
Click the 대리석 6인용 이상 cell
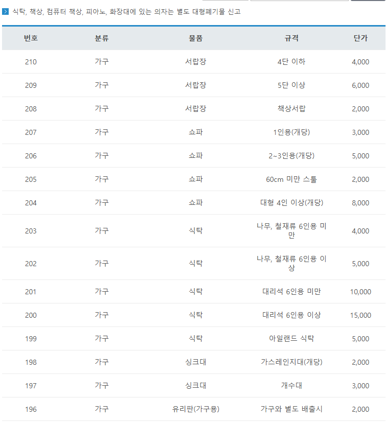291,315
